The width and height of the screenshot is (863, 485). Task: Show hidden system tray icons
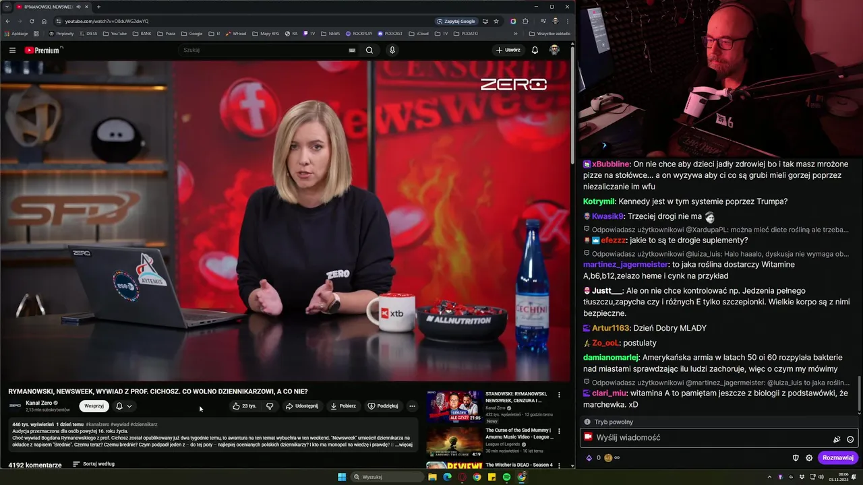pyautogui.click(x=769, y=477)
